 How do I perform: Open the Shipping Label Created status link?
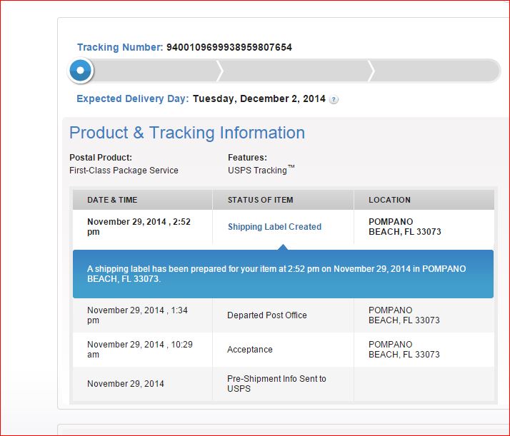click(x=274, y=227)
